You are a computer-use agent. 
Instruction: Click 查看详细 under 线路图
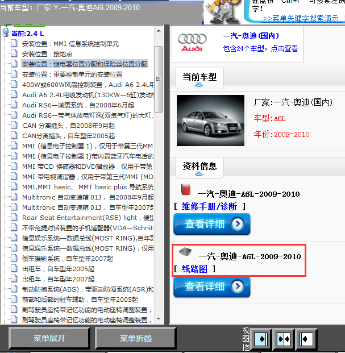pos(212,286)
